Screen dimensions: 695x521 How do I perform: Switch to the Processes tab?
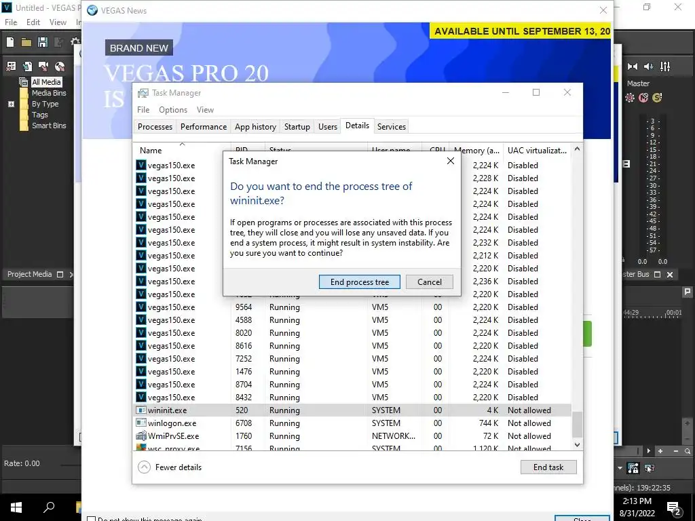[x=155, y=127]
